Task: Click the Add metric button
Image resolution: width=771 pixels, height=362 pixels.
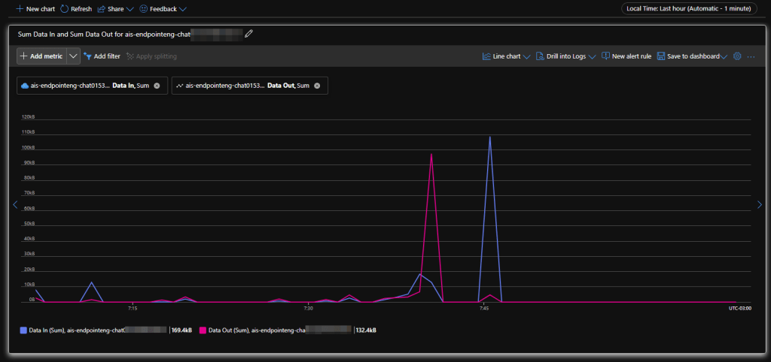Action: 41,56
